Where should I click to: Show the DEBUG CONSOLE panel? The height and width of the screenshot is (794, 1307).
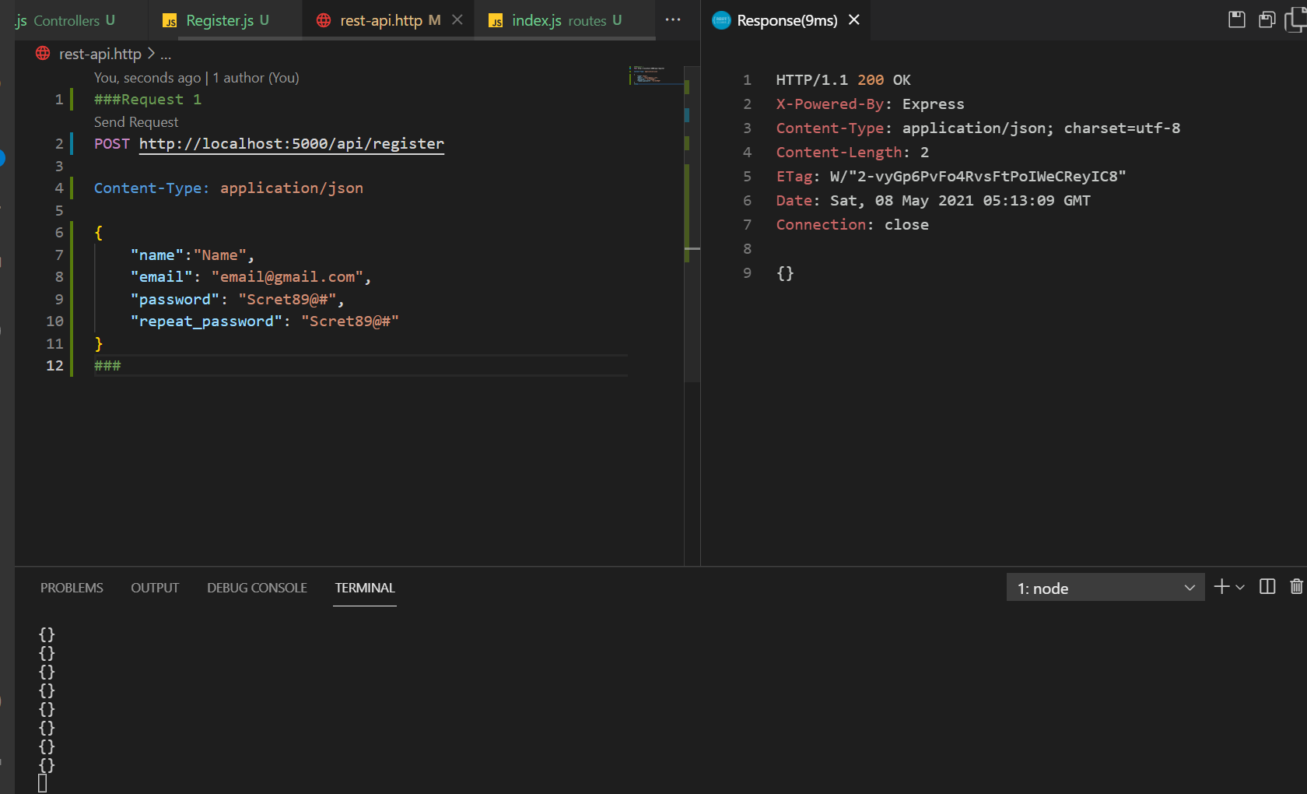pyautogui.click(x=257, y=588)
